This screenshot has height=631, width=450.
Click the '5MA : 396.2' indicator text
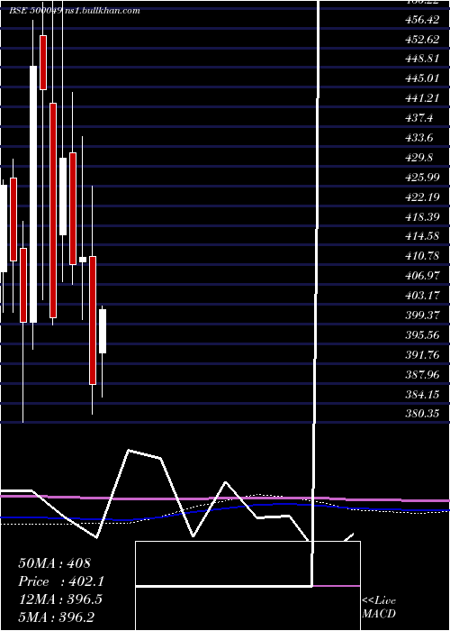pyautogui.click(x=56, y=617)
